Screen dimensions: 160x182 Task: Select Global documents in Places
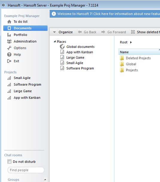click(x=80, y=47)
